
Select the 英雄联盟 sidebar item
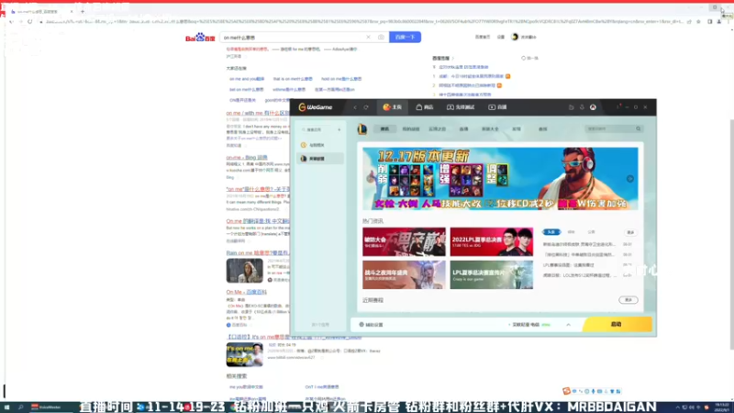click(320, 159)
